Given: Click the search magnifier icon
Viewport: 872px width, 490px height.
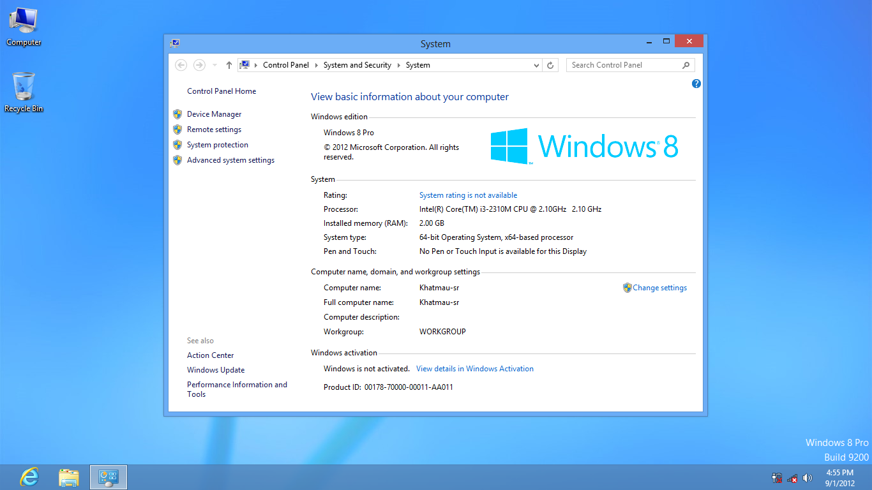Looking at the screenshot, I should 686,65.
